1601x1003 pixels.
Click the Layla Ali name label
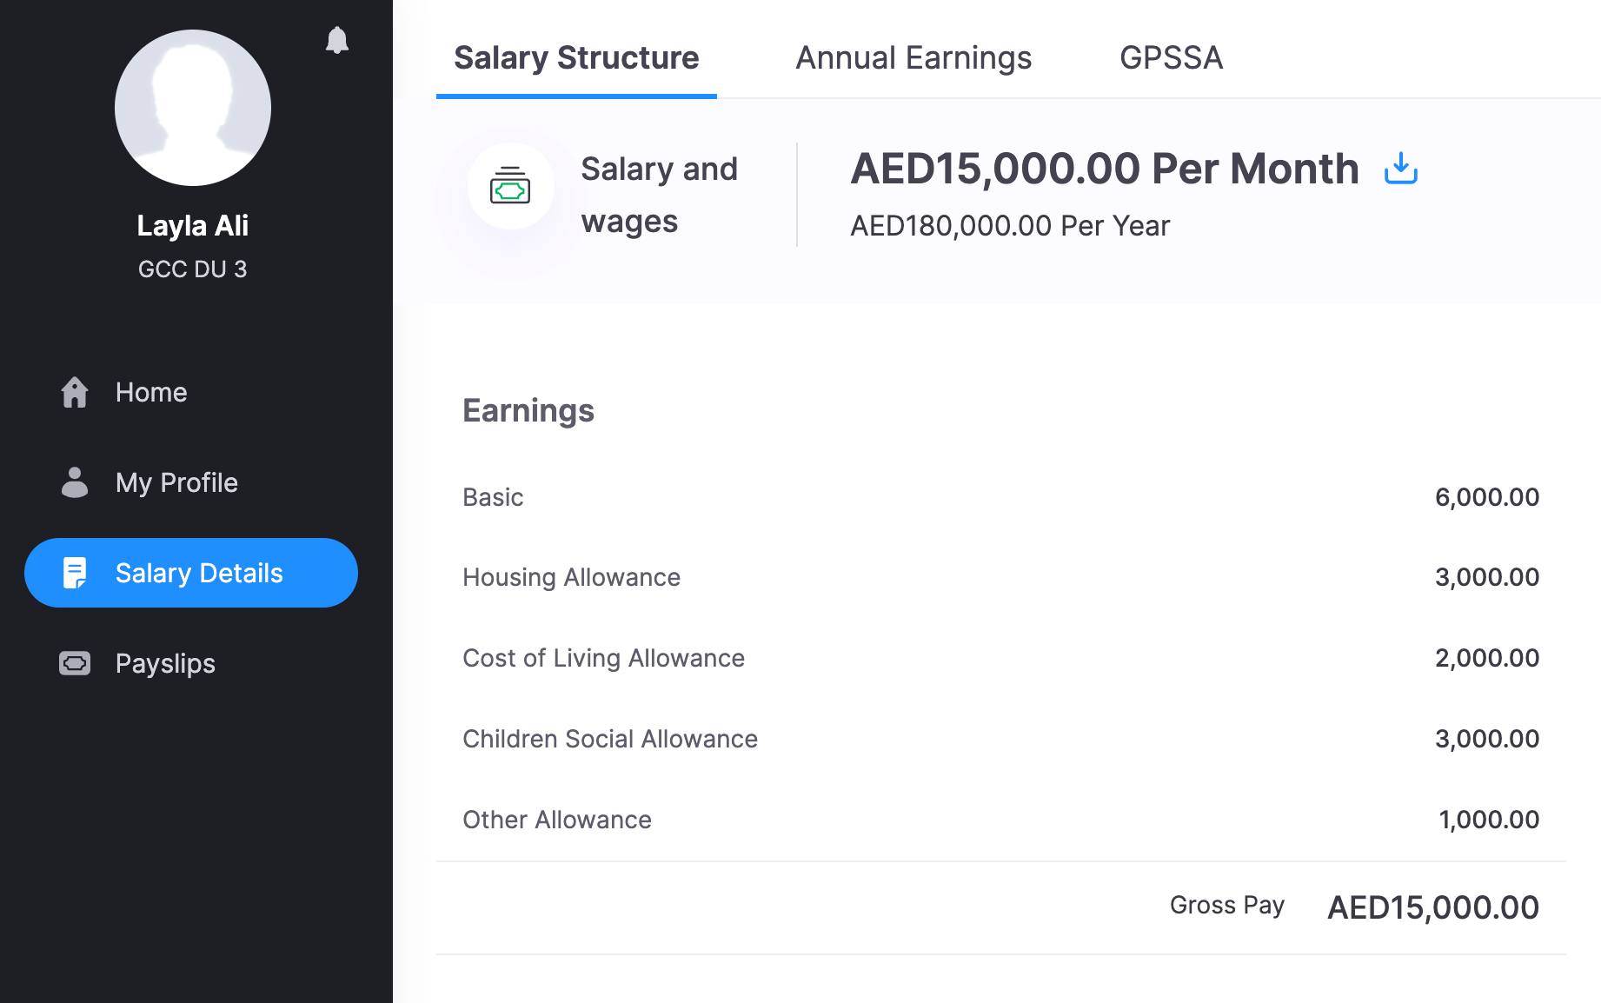pos(193,226)
